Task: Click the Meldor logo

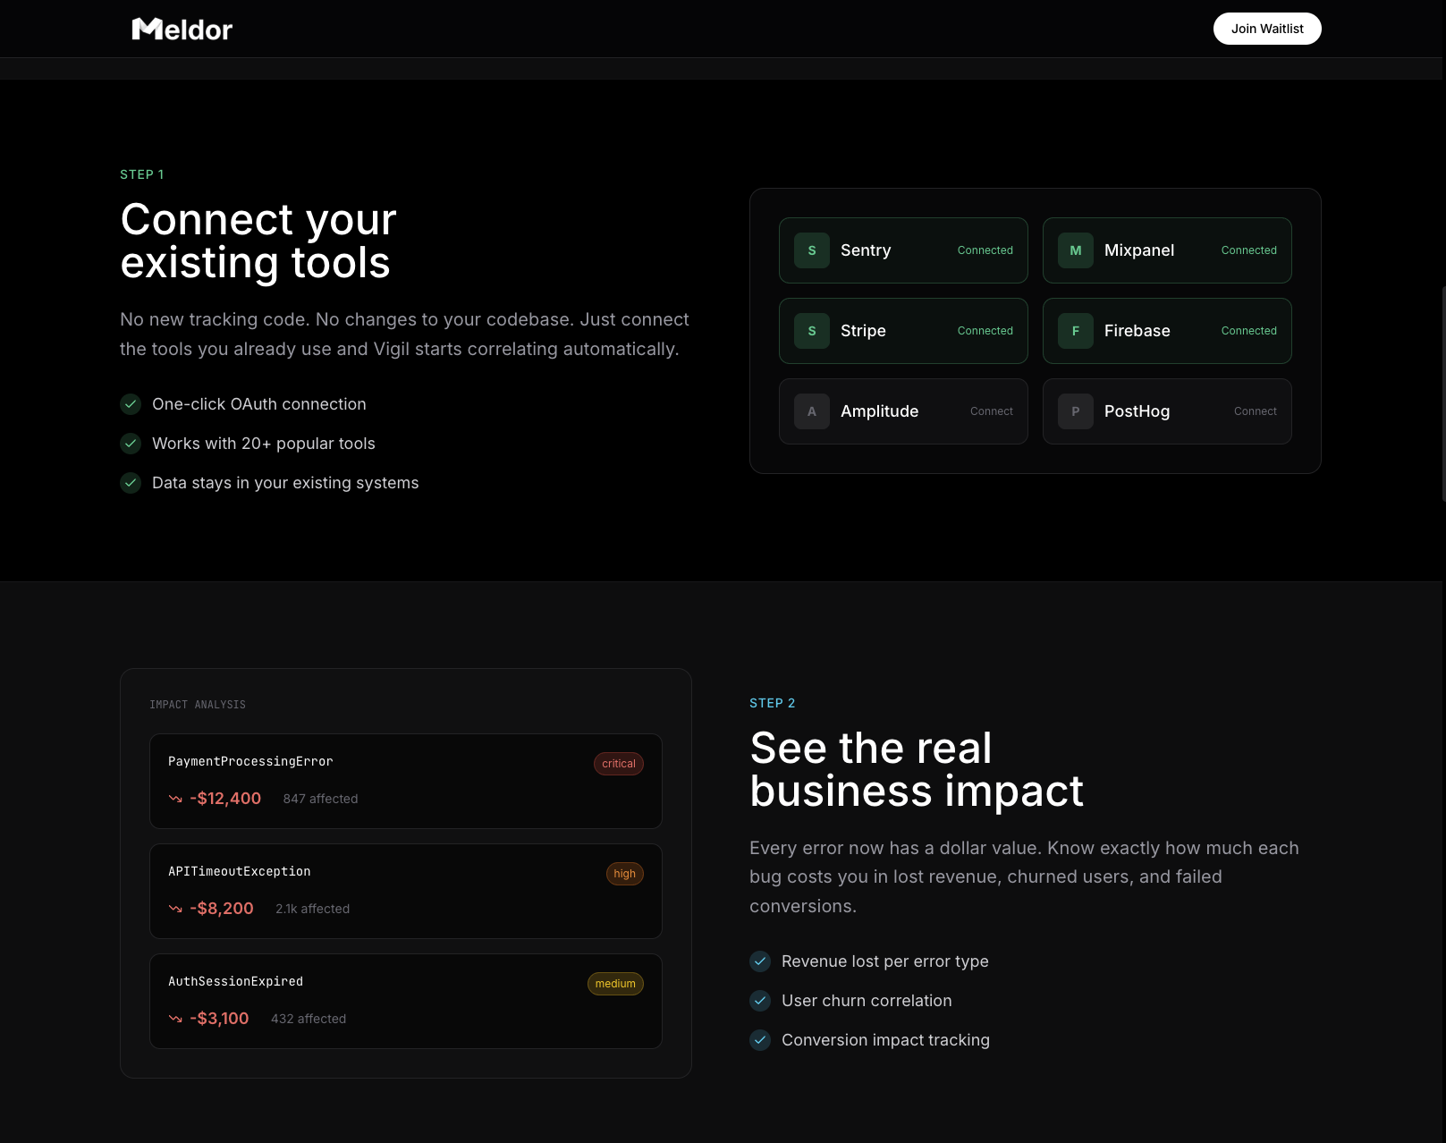Action: click(181, 28)
